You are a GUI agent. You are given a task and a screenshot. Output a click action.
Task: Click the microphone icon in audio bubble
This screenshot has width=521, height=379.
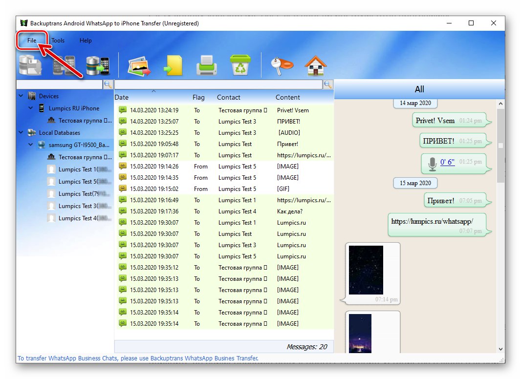pyautogui.click(x=432, y=164)
